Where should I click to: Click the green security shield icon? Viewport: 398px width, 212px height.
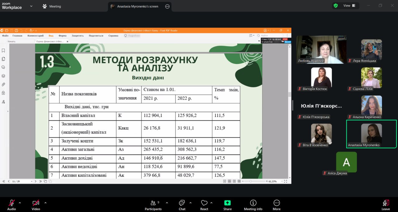(x=336, y=6)
